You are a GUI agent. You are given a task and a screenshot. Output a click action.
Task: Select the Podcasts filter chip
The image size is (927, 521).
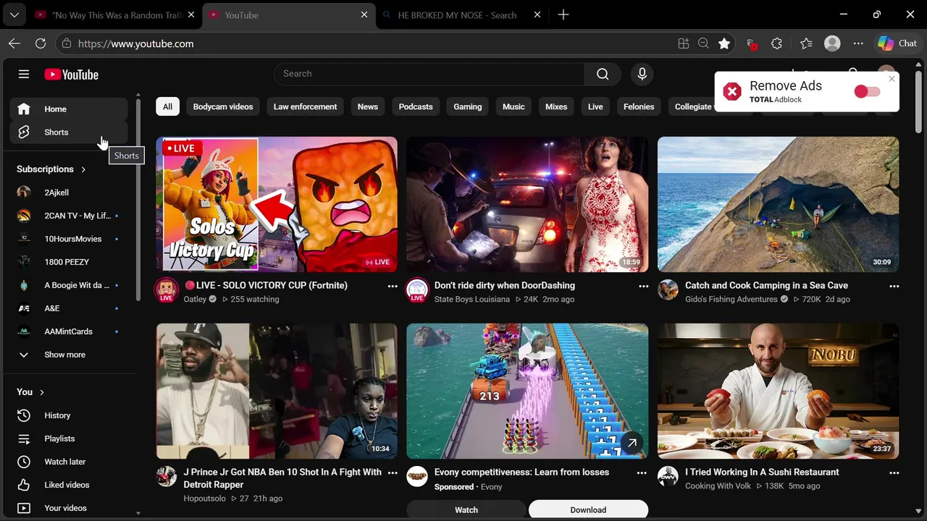(416, 107)
